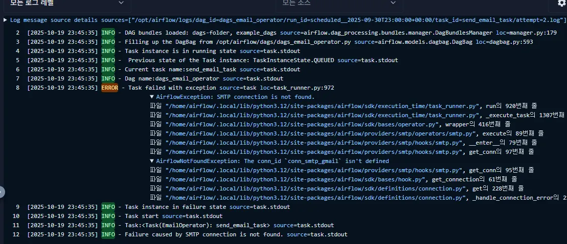This screenshot has height=244, width=567.
Task: Select 'Task start' message on line 10
Action: [x=142, y=216]
